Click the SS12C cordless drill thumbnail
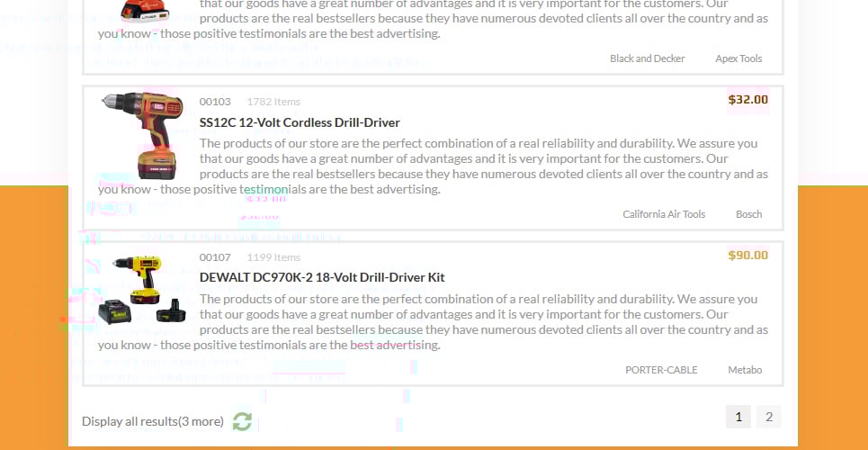Viewport: 868px width, 450px height. click(142, 136)
